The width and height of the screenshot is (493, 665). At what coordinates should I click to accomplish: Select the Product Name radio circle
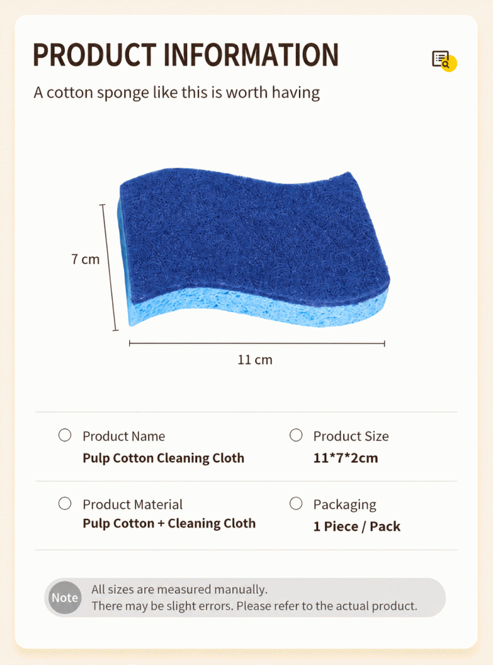point(65,435)
